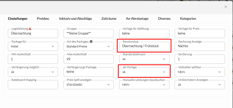Expand the Verlängerung möglich dropdown
This screenshot has width=233, height=108.
coord(33,72)
